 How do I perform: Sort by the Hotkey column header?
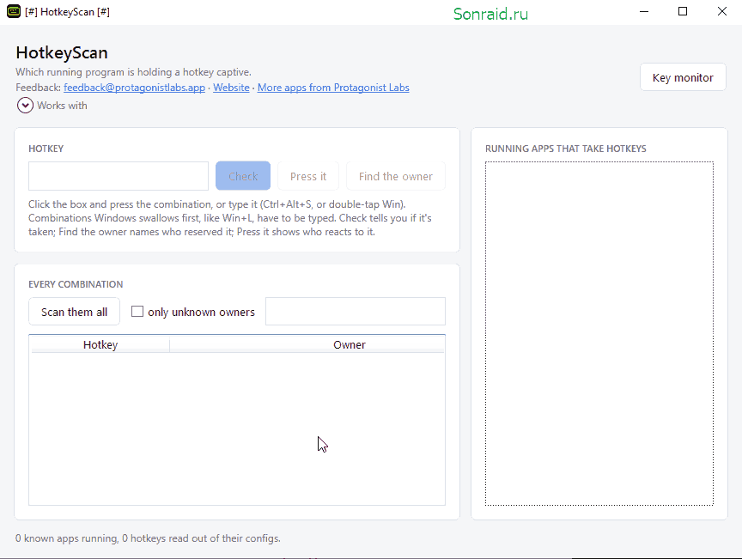point(100,344)
